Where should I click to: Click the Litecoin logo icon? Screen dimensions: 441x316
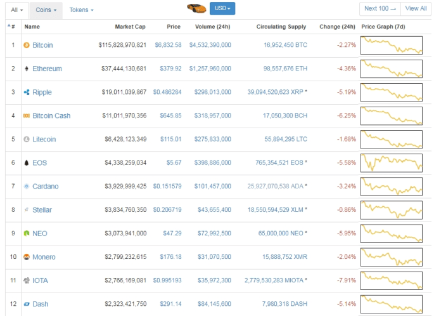(x=26, y=139)
